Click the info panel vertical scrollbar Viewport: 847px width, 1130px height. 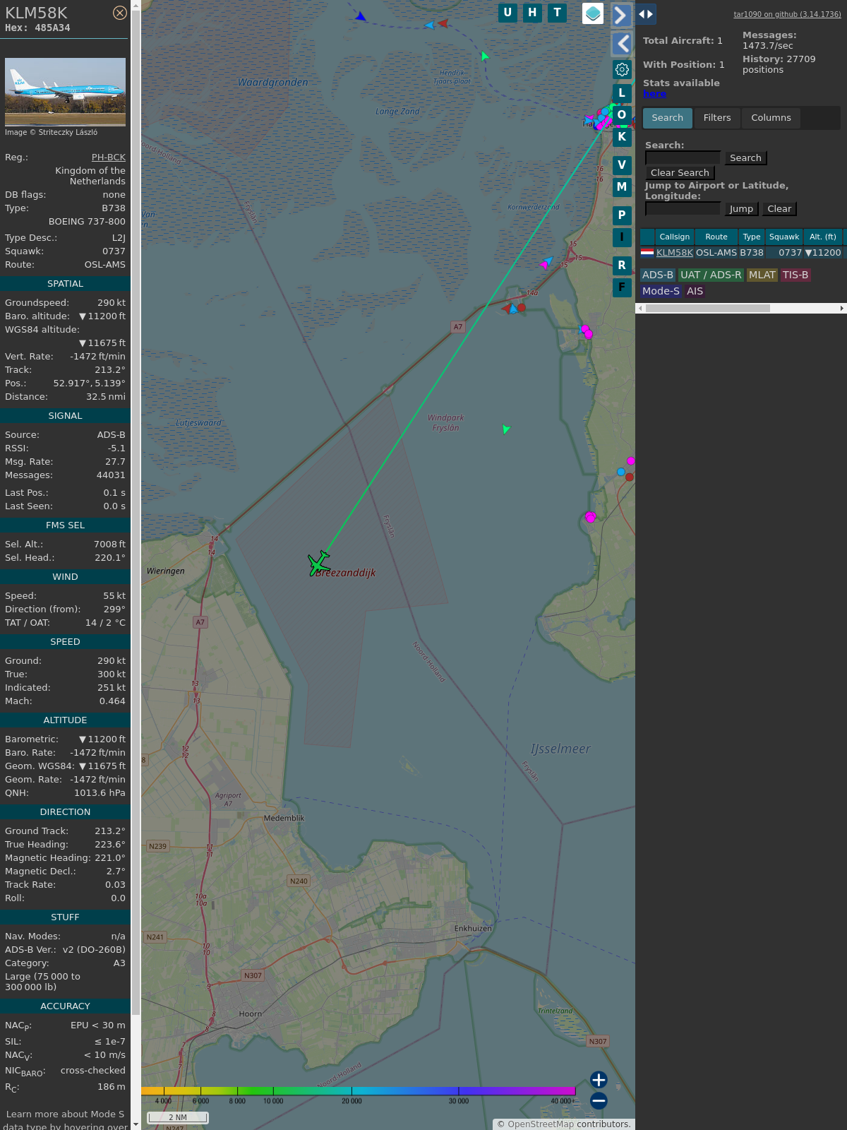coord(136,512)
